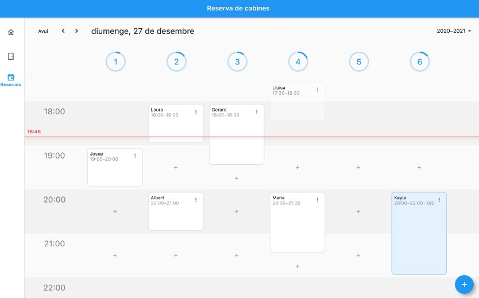This screenshot has height=298, width=479.
Task: Open Gerard 18:00–19:30 reservation card
Action: (237, 134)
